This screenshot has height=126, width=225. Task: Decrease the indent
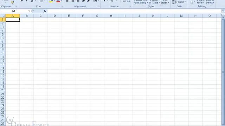tap(83, 1)
